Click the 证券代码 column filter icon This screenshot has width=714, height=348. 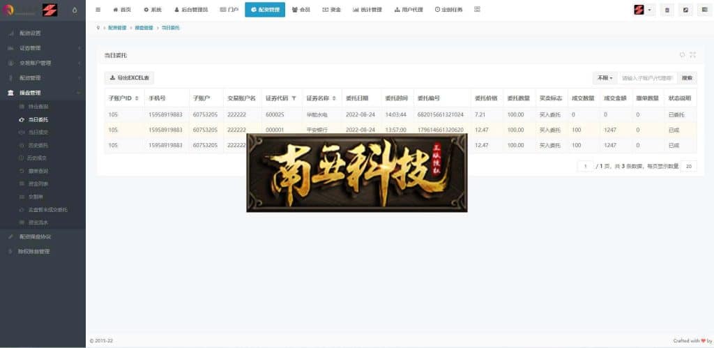click(294, 98)
